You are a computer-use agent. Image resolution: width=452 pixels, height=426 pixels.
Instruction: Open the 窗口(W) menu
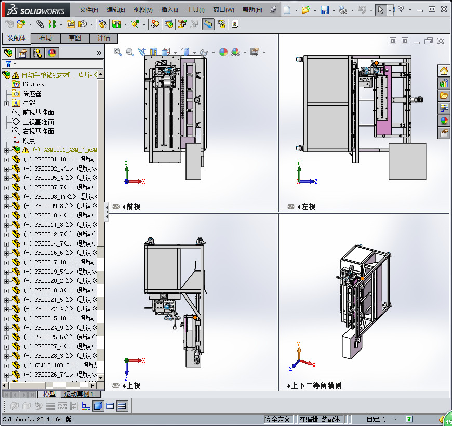pos(223,10)
